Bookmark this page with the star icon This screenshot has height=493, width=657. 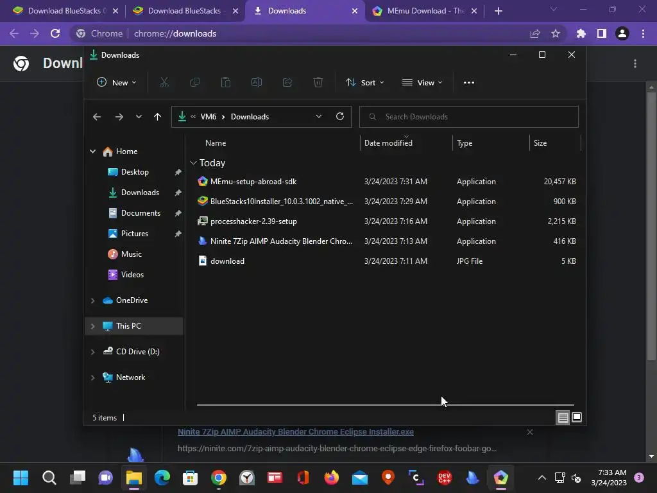point(556,33)
